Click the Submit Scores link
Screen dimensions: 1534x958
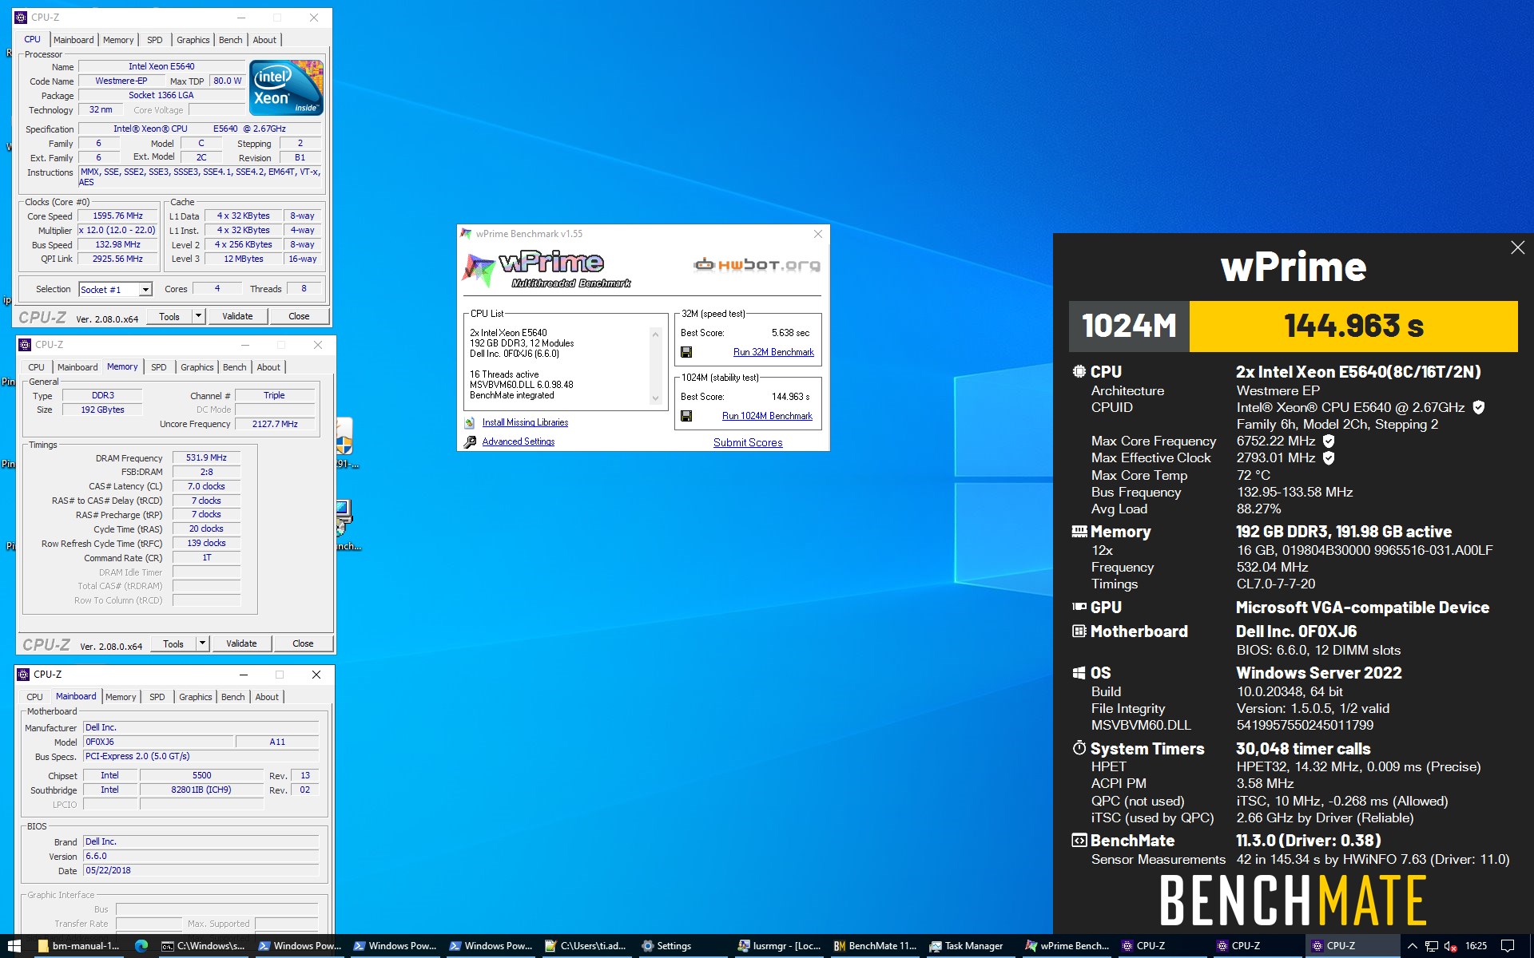[x=748, y=442]
